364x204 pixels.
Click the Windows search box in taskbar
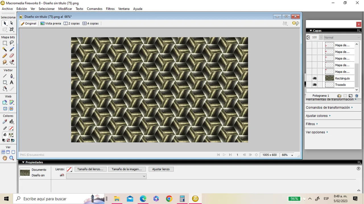tap(59, 199)
